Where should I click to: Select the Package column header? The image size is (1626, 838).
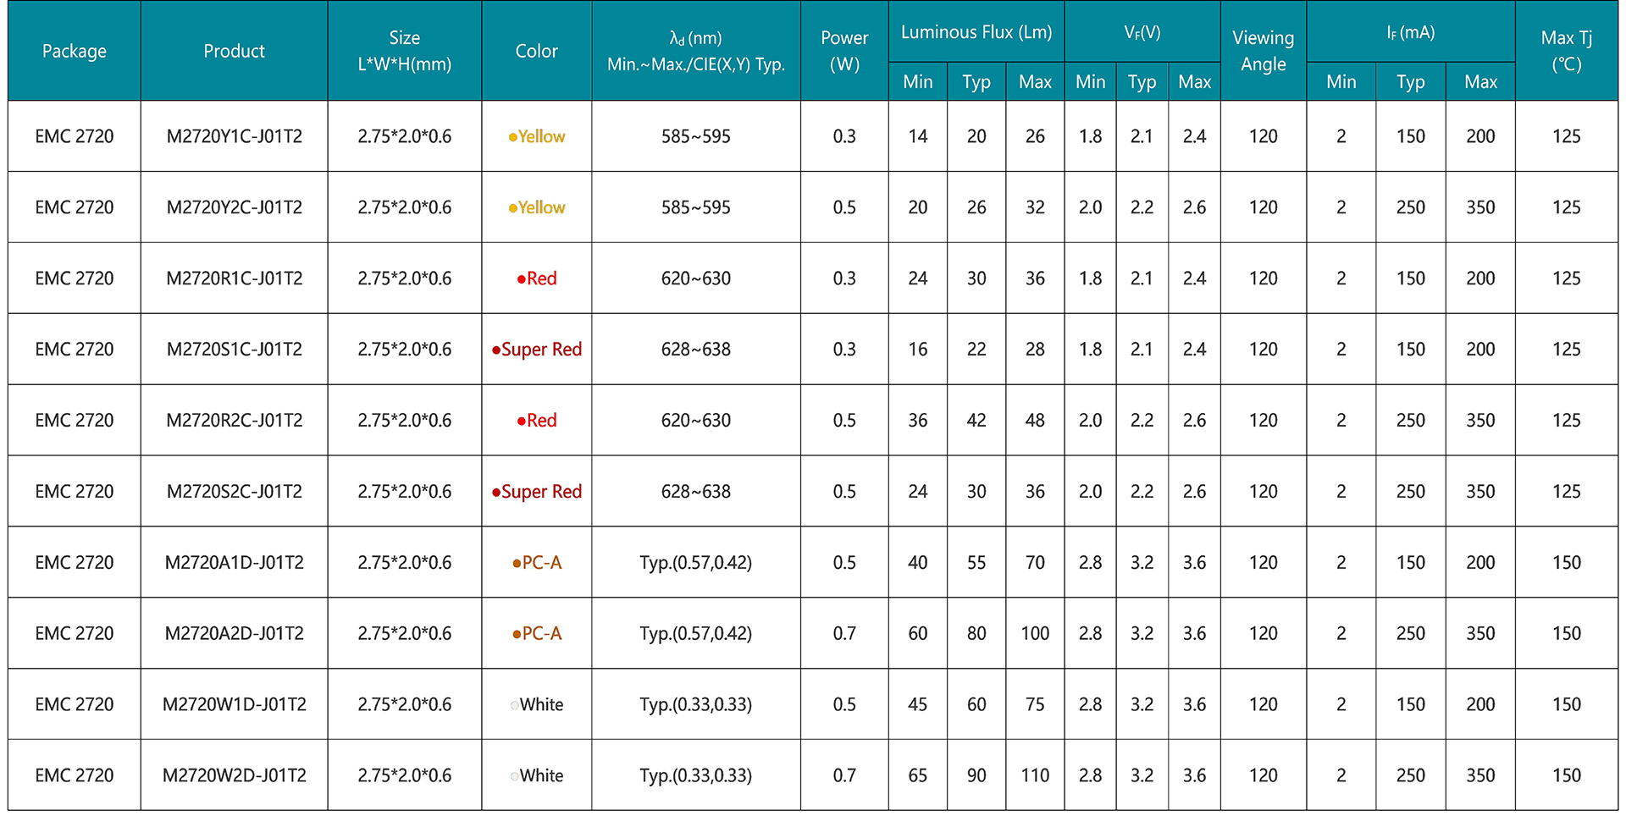pyautogui.click(x=75, y=51)
